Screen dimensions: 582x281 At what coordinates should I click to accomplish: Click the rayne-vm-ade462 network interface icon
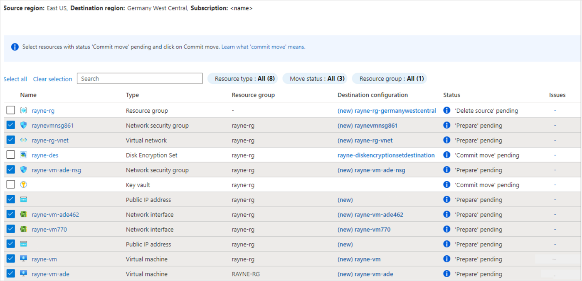(x=24, y=215)
